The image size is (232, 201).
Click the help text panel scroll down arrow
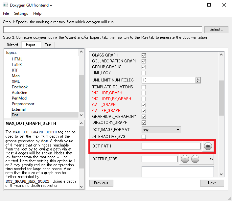[x=81, y=187]
